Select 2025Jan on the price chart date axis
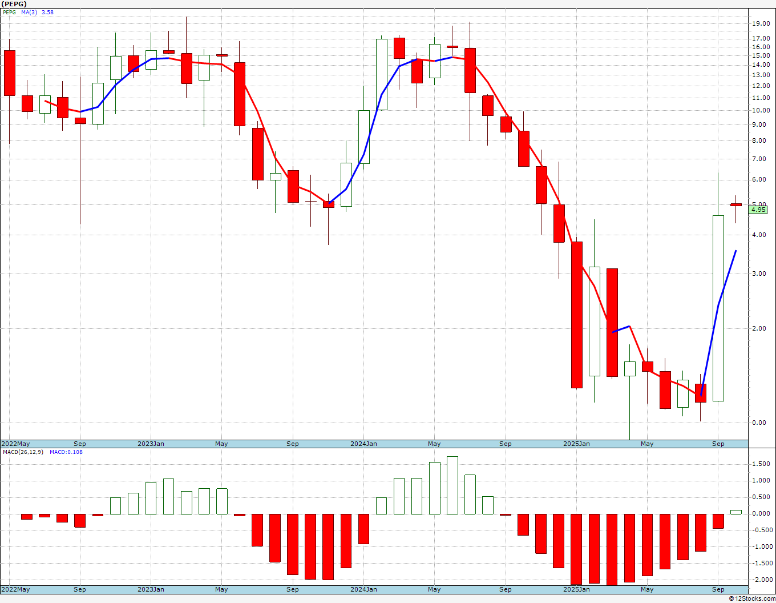776x603 pixels. click(576, 444)
